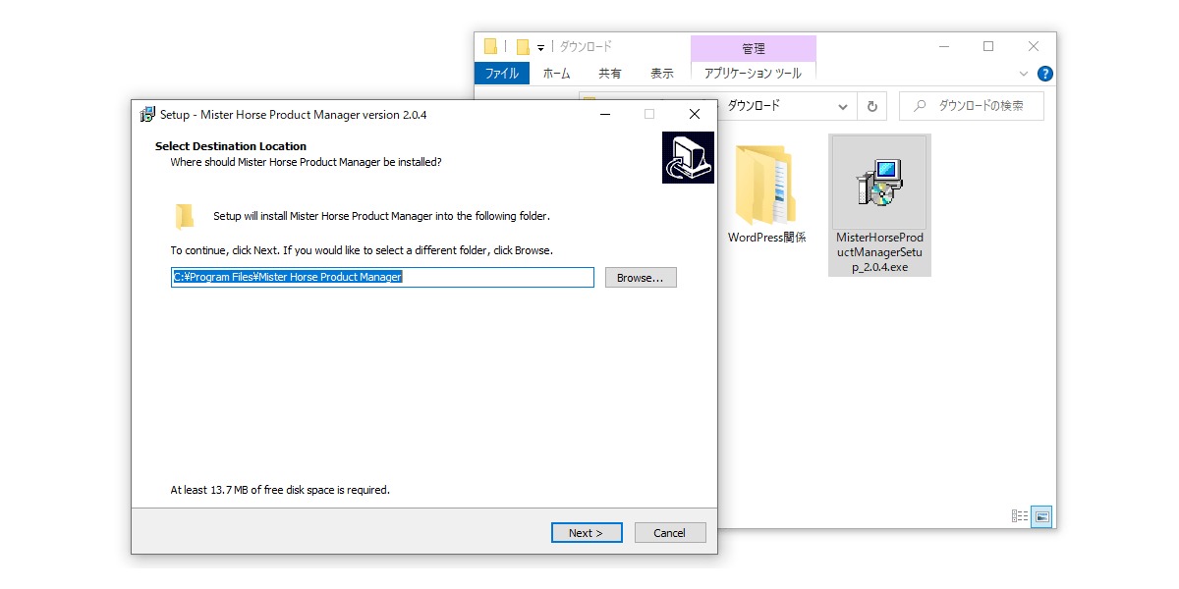Click the ダウンロードの検索 search box
Screen dimensions: 1179x589
tap(971, 106)
